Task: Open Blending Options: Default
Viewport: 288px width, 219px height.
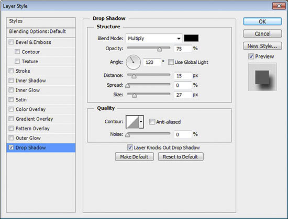Action: (41, 32)
